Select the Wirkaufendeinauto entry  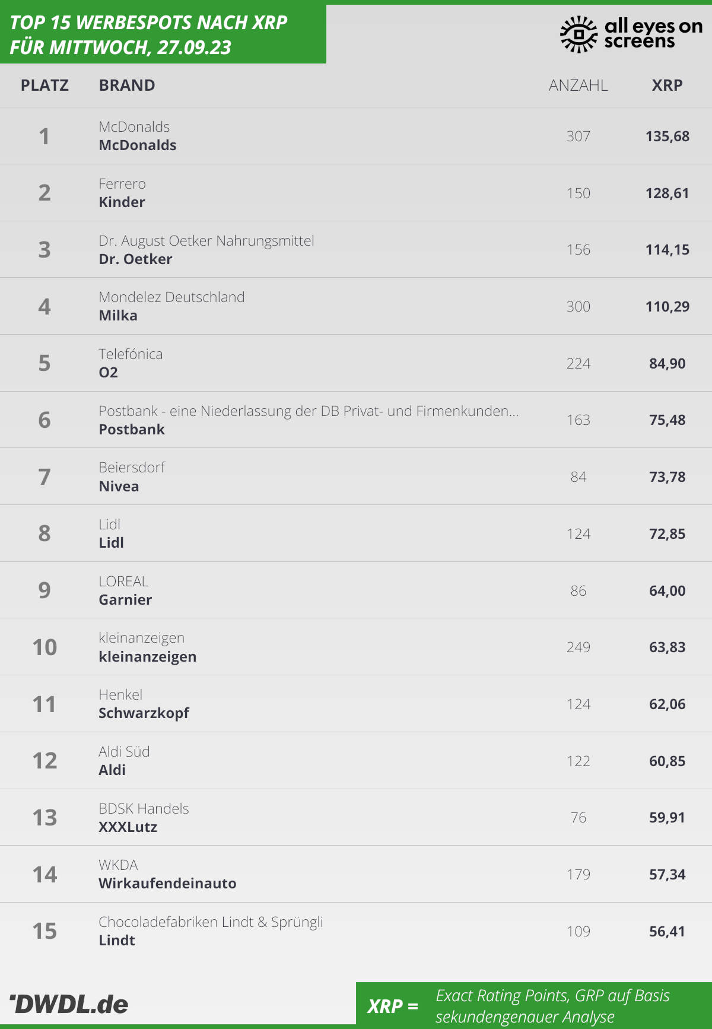(167, 884)
